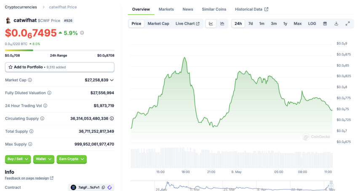Open price change info icon beside 5.9%
The image size is (358, 191).
(82, 33)
